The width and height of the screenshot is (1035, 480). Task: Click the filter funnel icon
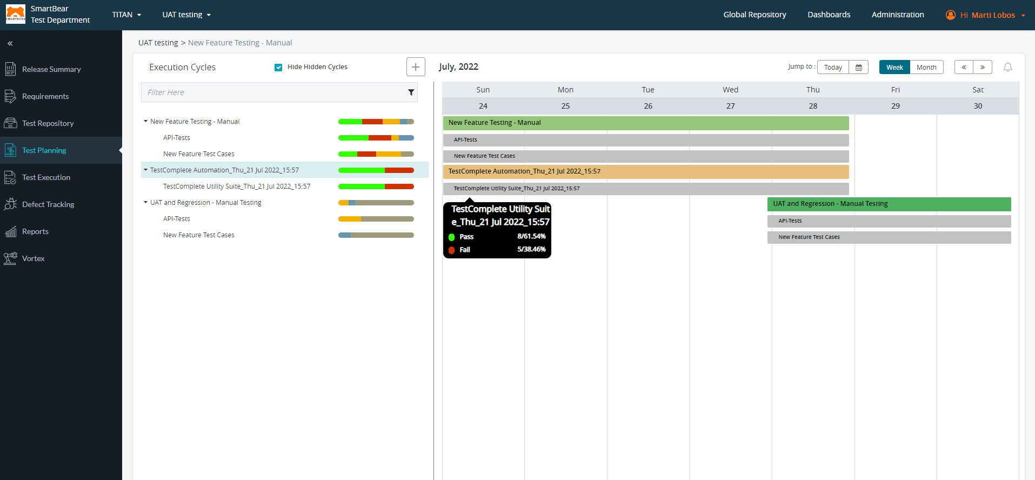click(x=411, y=92)
